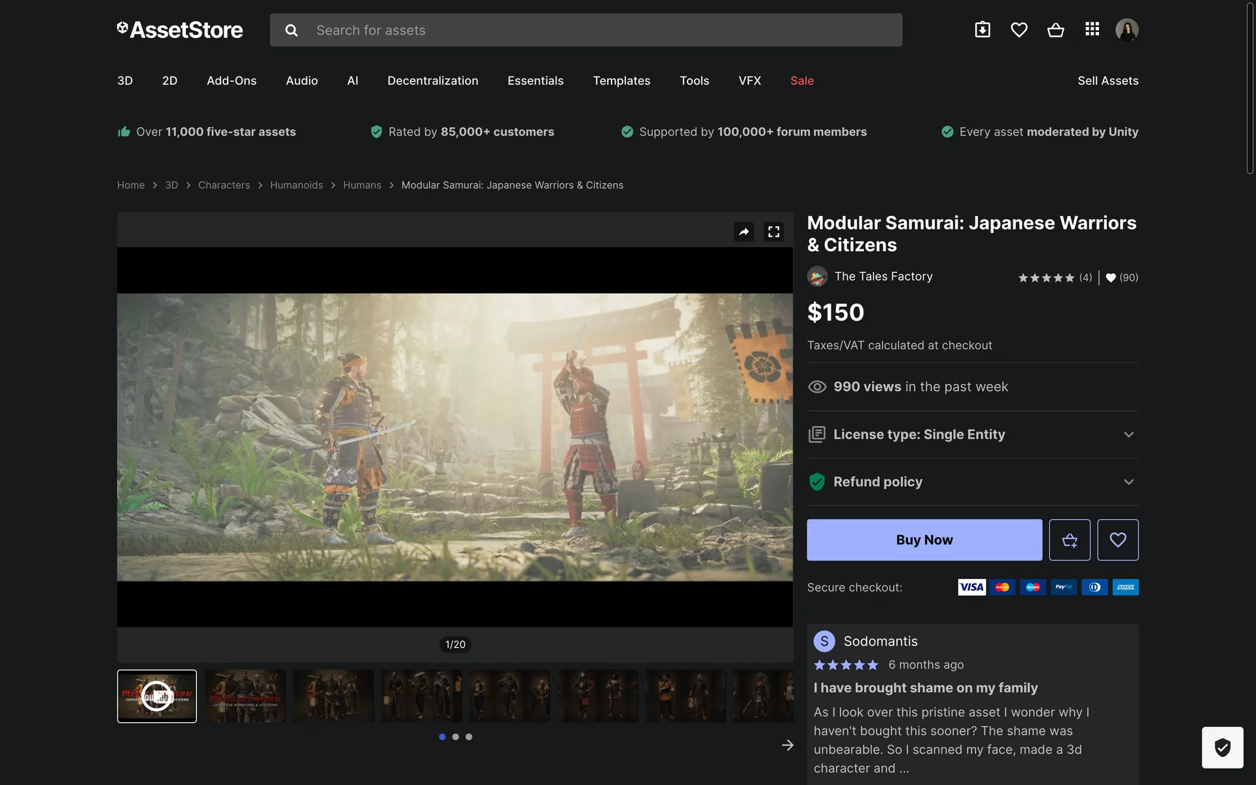Play the video thumbnail in gallery
Viewport: 1256px width, 785px height.
click(157, 696)
